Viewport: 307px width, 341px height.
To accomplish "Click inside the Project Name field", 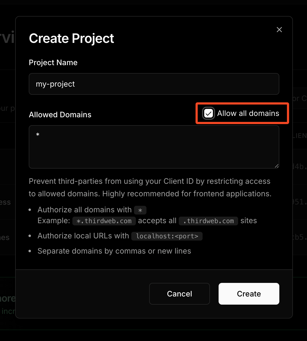I will [154, 84].
